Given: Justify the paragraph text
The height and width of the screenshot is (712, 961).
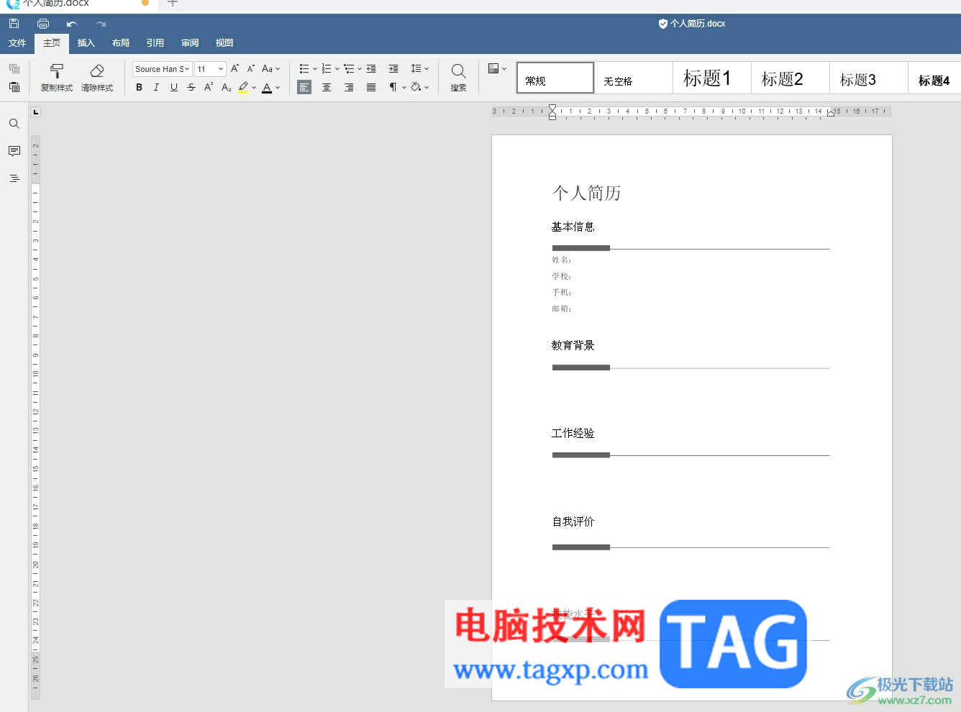Looking at the screenshot, I should pos(371,87).
